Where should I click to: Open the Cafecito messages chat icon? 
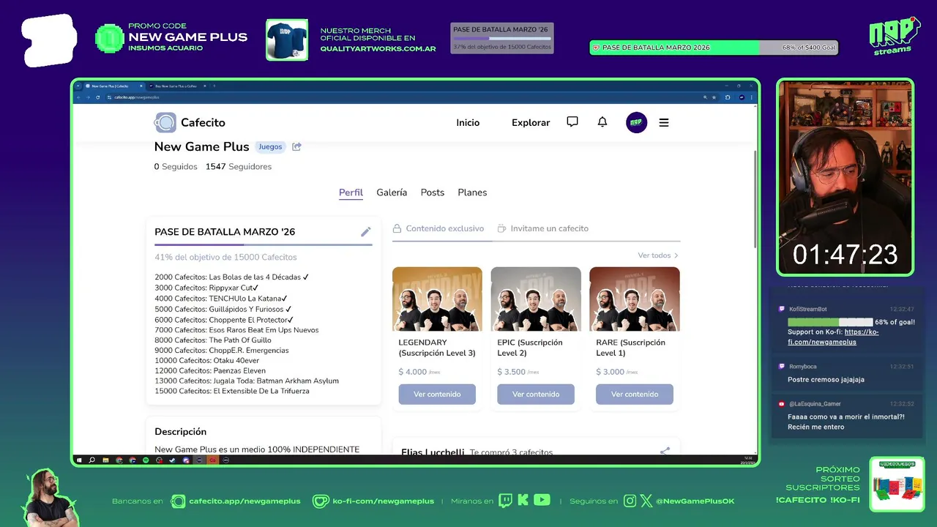click(x=572, y=122)
